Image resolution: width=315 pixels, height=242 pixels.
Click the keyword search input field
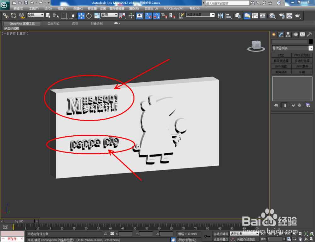(x=227, y=3)
